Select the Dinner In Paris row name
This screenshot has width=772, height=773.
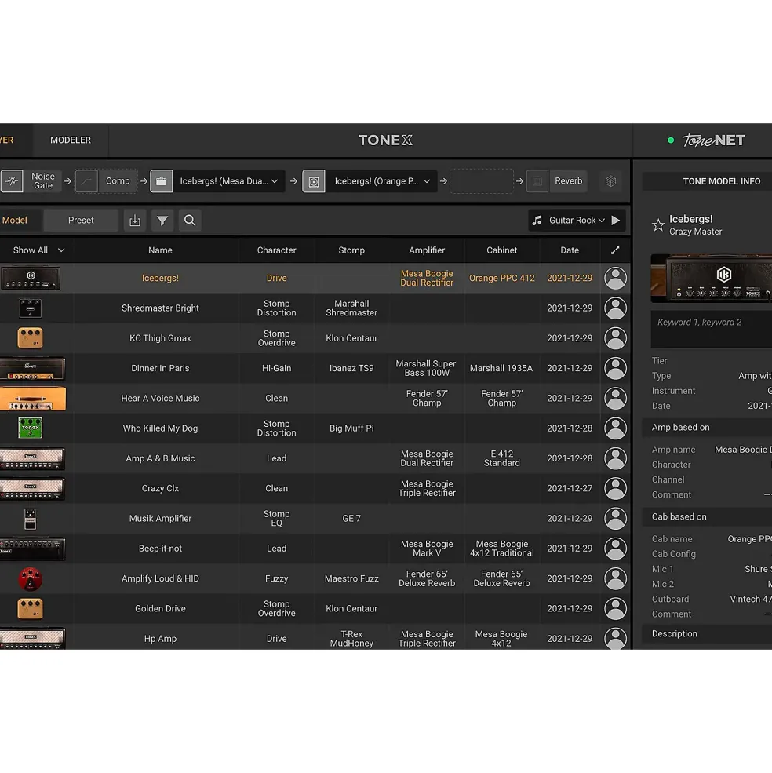click(160, 368)
